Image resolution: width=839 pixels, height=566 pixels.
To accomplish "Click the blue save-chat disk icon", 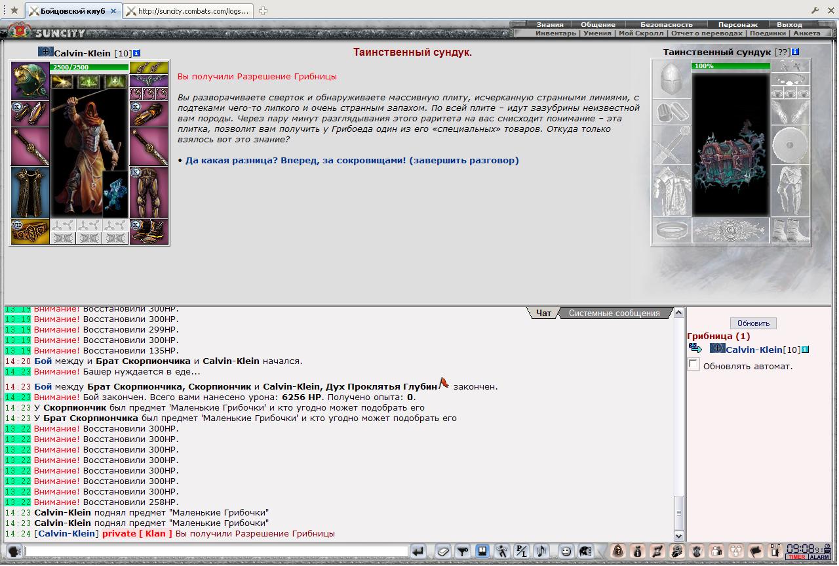I will pos(482,552).
